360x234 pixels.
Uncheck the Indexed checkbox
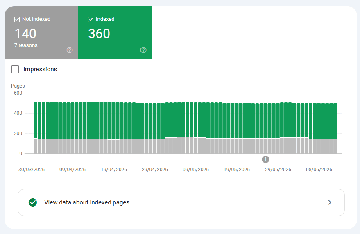tap(91, 20)
